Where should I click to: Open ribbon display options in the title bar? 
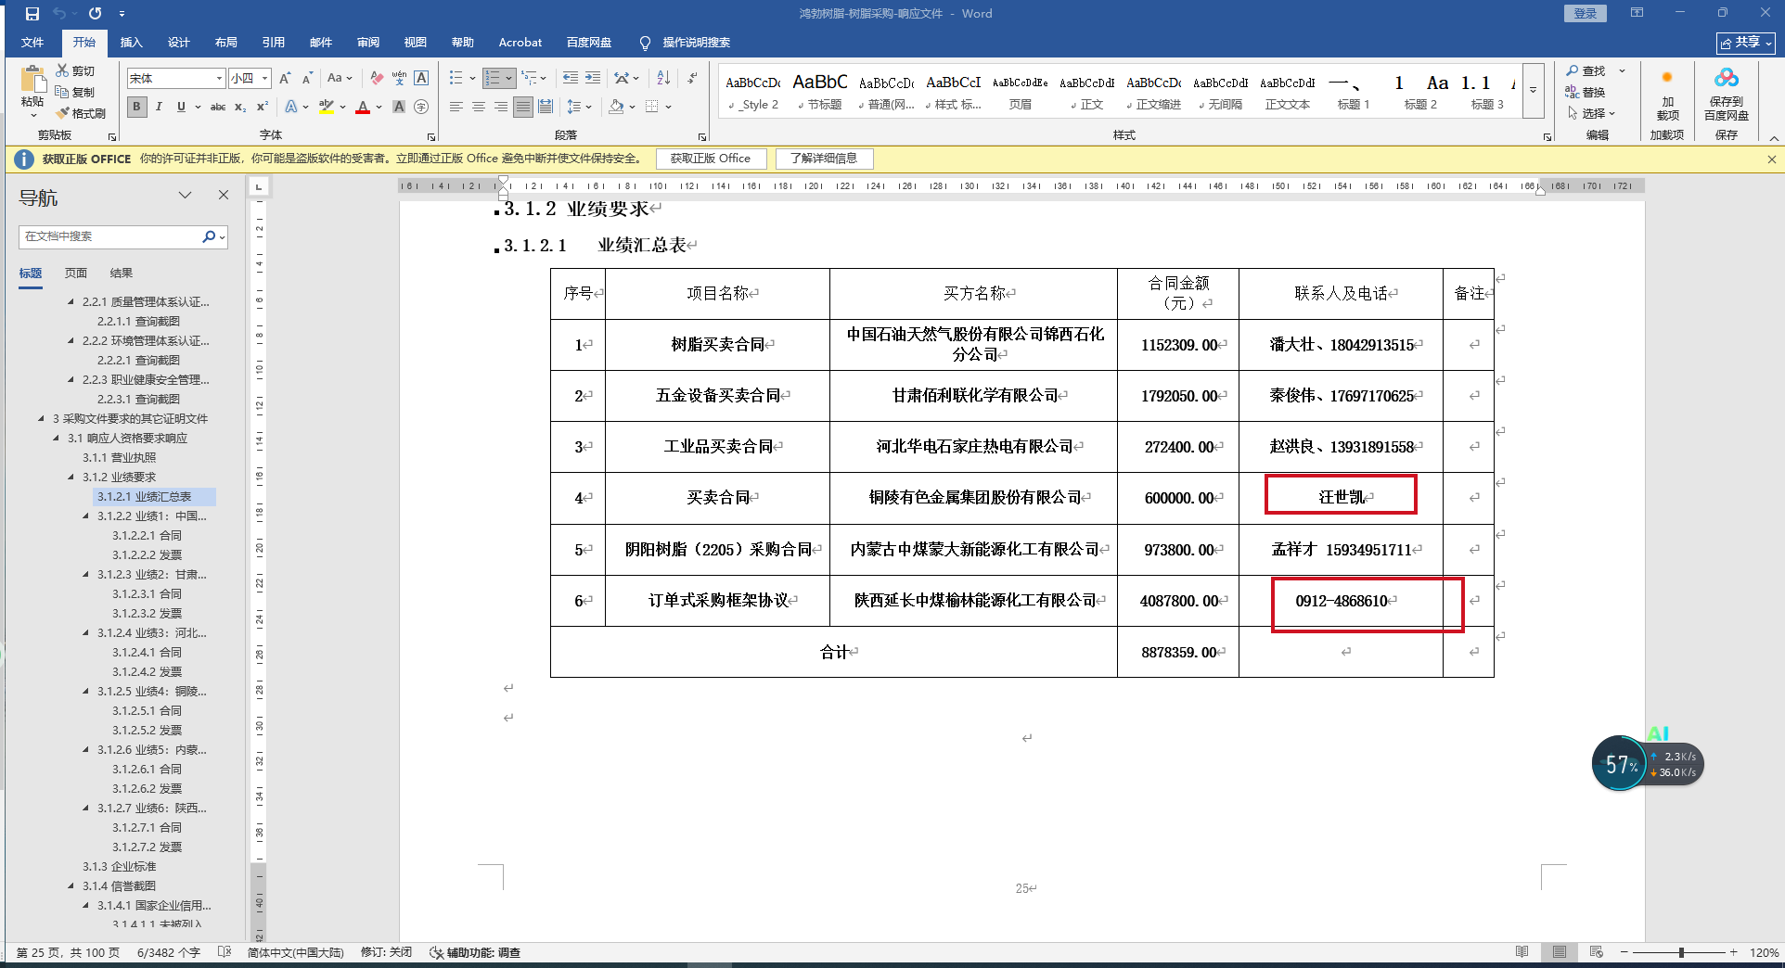pos(1637,13)
